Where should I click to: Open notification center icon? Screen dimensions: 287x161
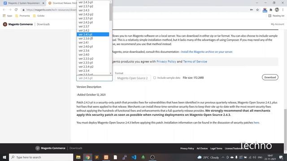click(281, 157)
